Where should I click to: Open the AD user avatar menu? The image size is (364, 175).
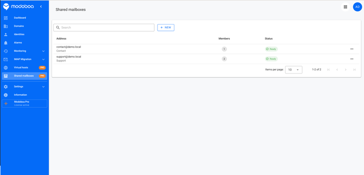358,7
